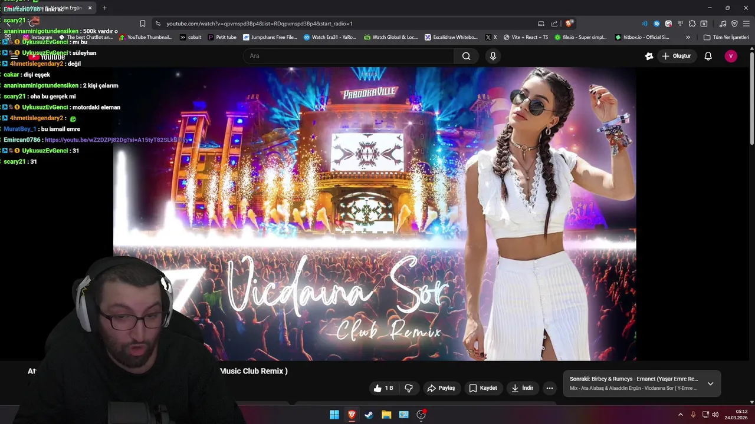
Task: Show more bookmarks overflow chevron
Action: [x=688, y=37]
